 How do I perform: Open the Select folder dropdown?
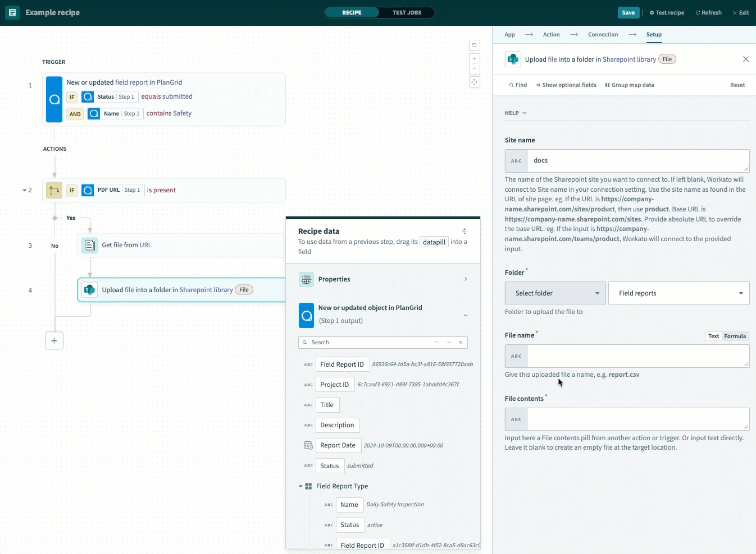pos(555,293)
